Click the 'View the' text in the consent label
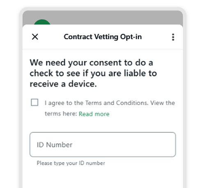 (163, 103)
